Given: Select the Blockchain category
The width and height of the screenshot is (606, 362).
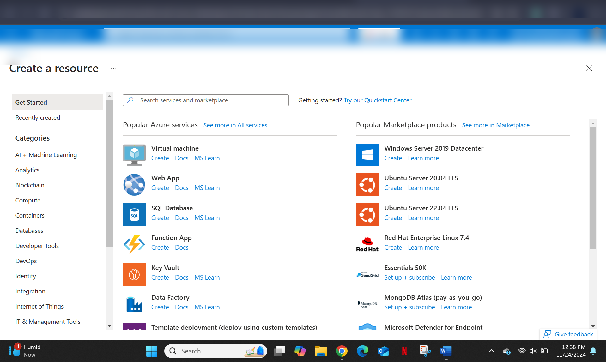Looking at the screenshot, I should click(x=30, y=185).
